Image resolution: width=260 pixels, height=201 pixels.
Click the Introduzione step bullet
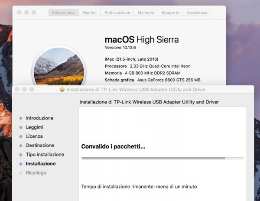[21, 118]
